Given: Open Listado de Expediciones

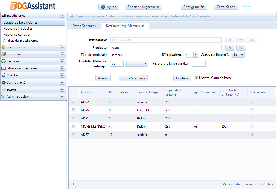Looking at the screenshot, I should [33, 23].
